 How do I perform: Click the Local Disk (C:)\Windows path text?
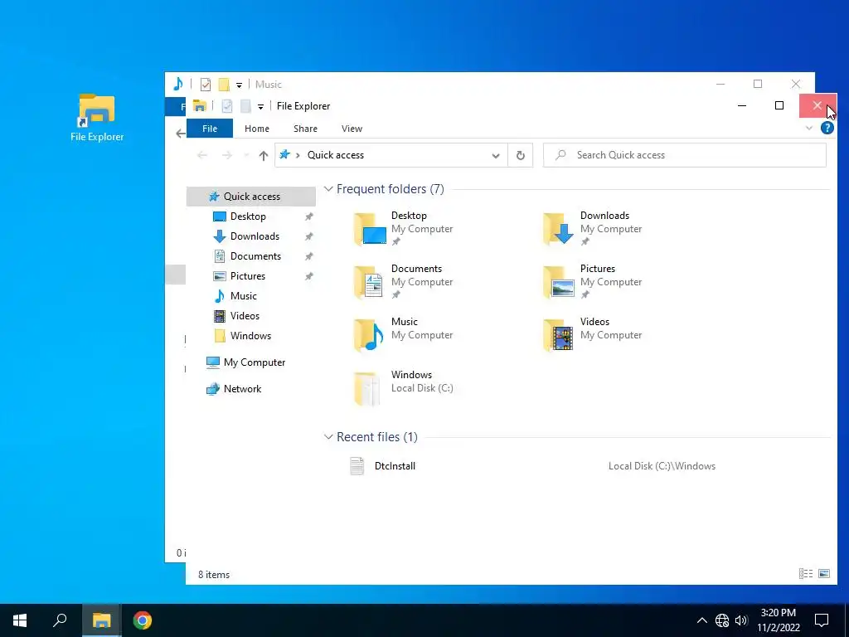click(x=662, y=466)
